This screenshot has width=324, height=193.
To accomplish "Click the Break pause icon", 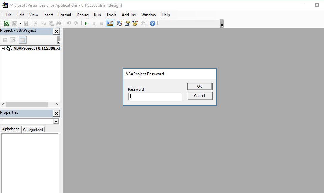I will (x=94, y=24).
